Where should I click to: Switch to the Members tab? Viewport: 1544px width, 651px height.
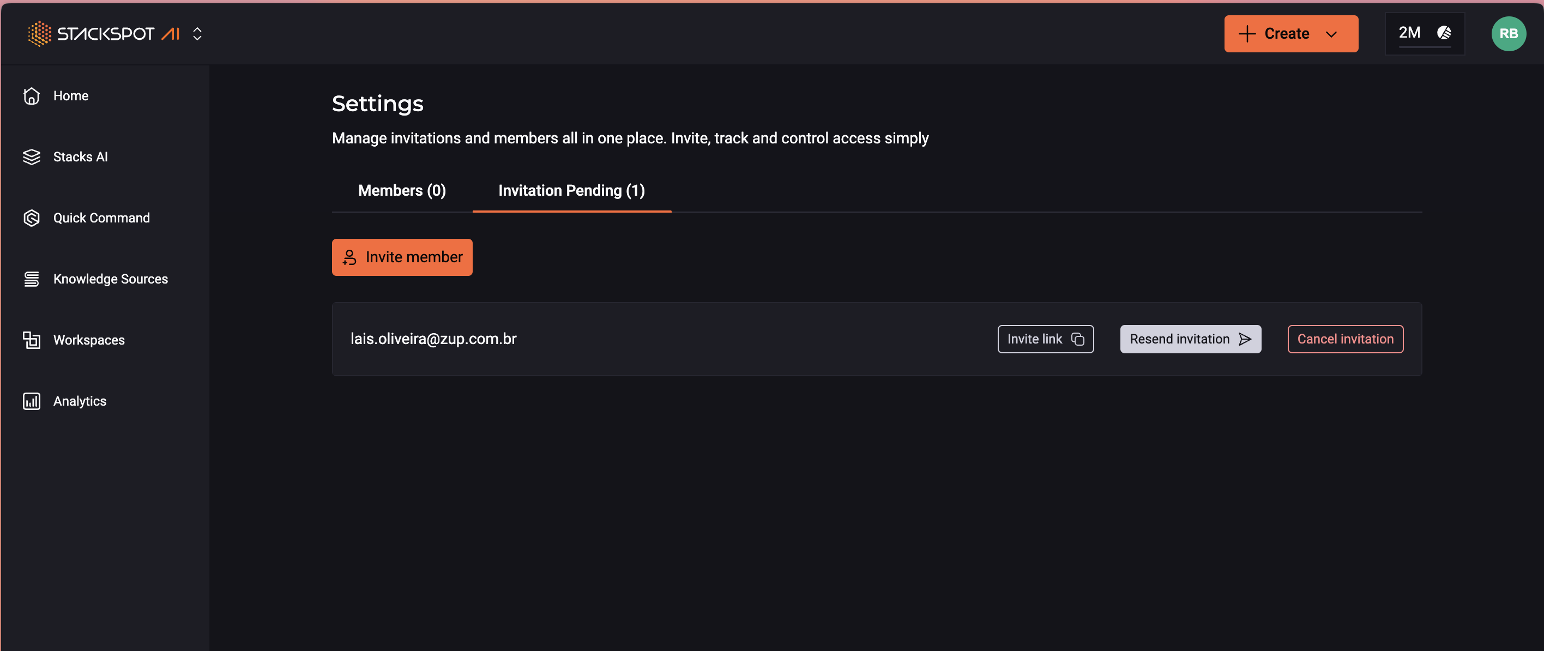(x=401, y=190)
